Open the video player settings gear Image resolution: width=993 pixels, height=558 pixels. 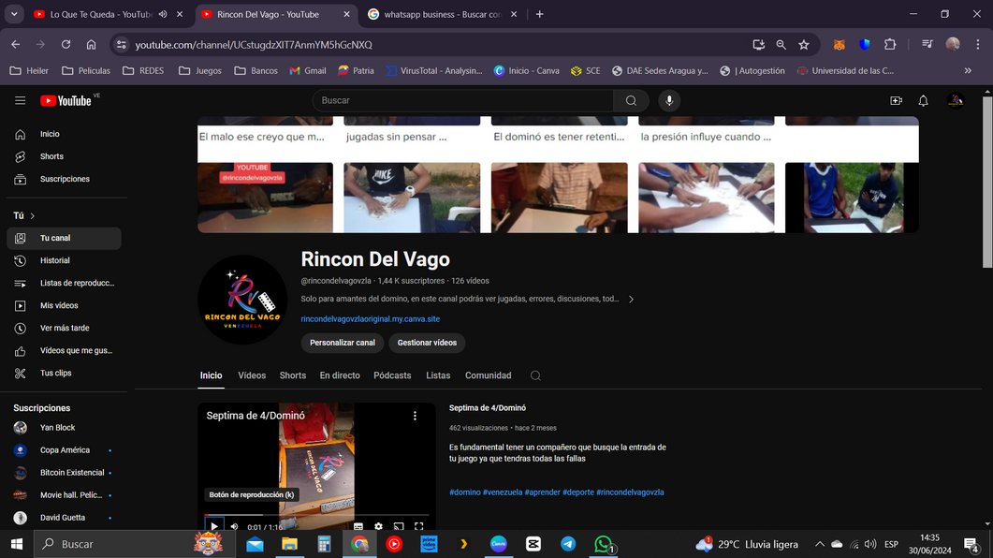click(x=378, y=526)
